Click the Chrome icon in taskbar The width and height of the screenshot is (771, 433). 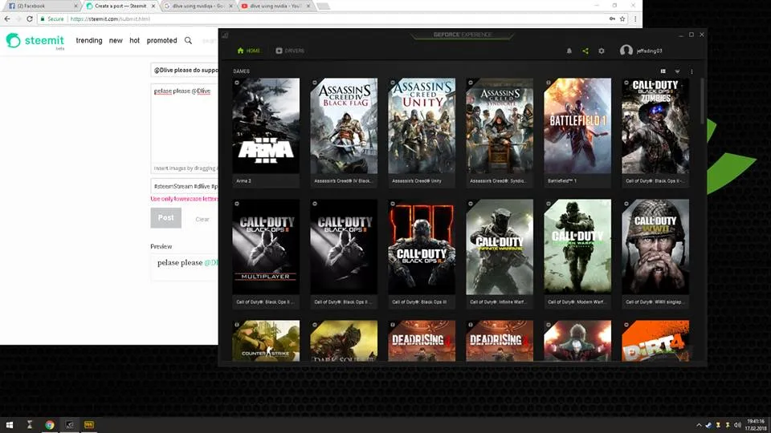coord(50,425)
